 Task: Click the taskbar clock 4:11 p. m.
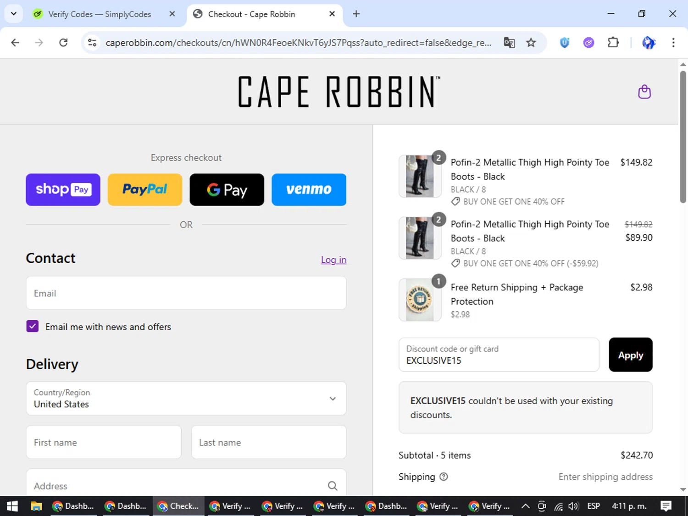(629, 506)
